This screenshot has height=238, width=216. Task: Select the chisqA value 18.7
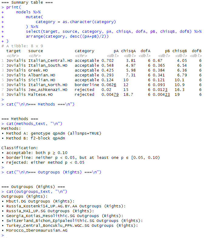point(128,95)
